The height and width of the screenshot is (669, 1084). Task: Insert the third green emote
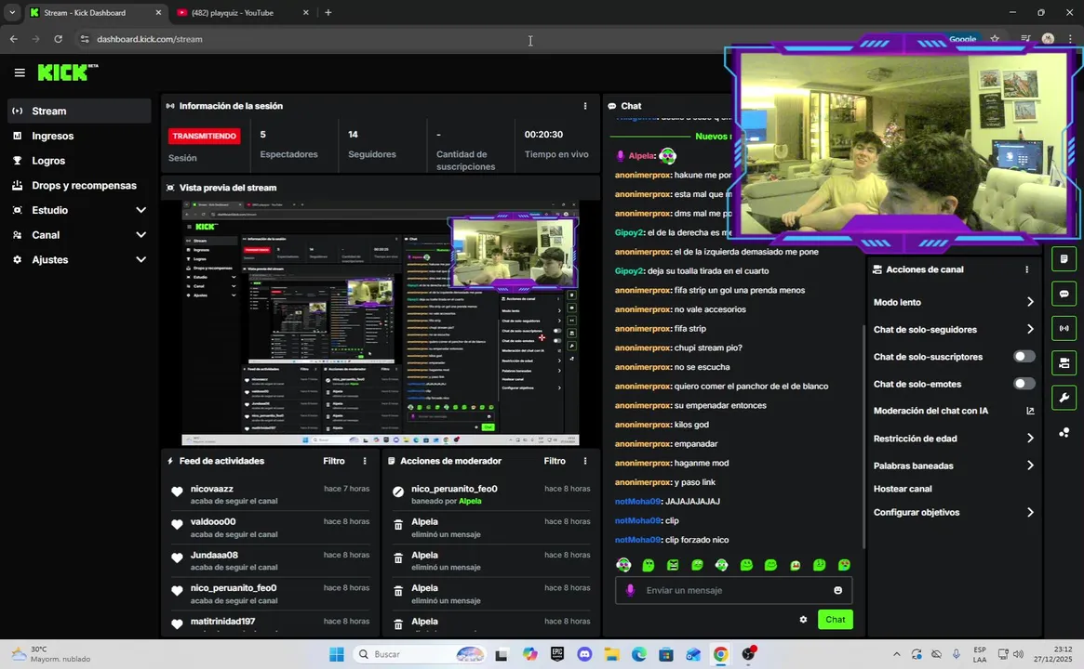[673, 565]
